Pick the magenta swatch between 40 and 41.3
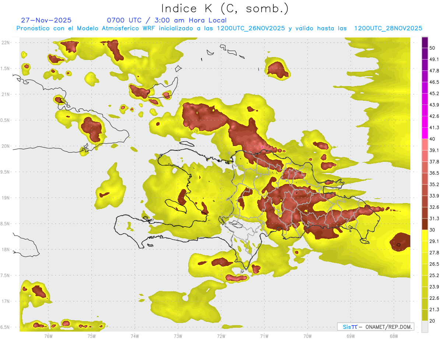This screenshot has width=442, height=341. click(425, 133)
